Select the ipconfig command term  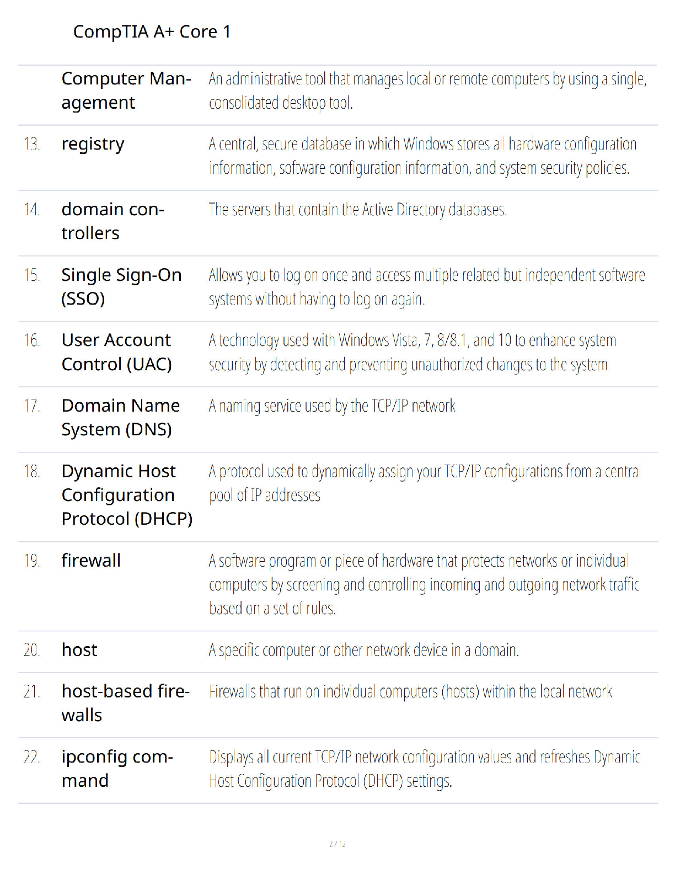117,769
